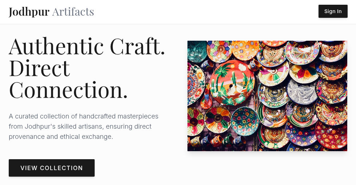356x185 pixels.
Task: Click the teal green plate in the image's top-left corner
Action: pos(197,50)
